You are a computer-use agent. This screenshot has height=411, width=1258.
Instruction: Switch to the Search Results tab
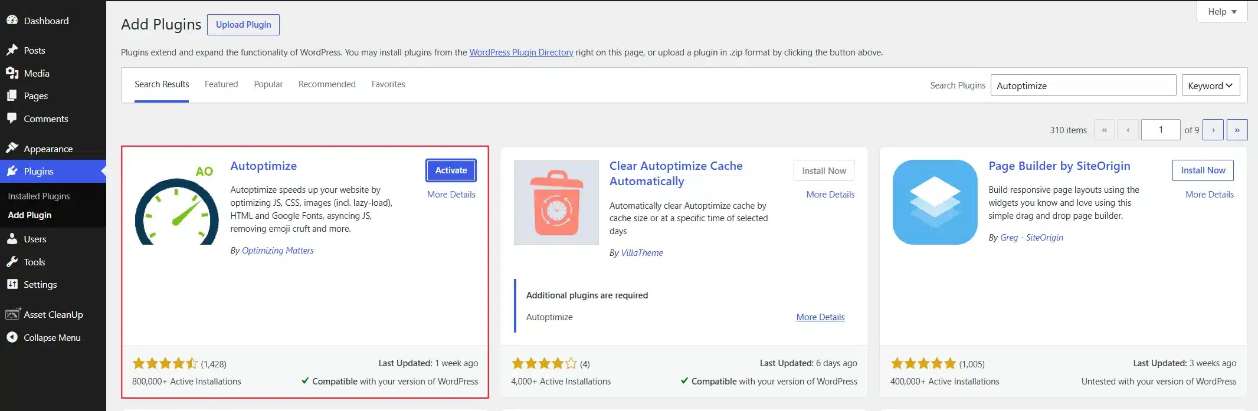click(162, 84)
